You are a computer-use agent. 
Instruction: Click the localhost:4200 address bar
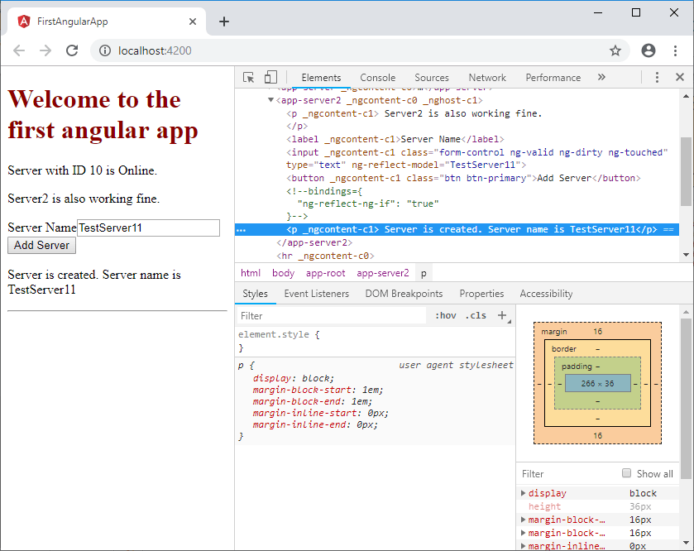(359, 50)
